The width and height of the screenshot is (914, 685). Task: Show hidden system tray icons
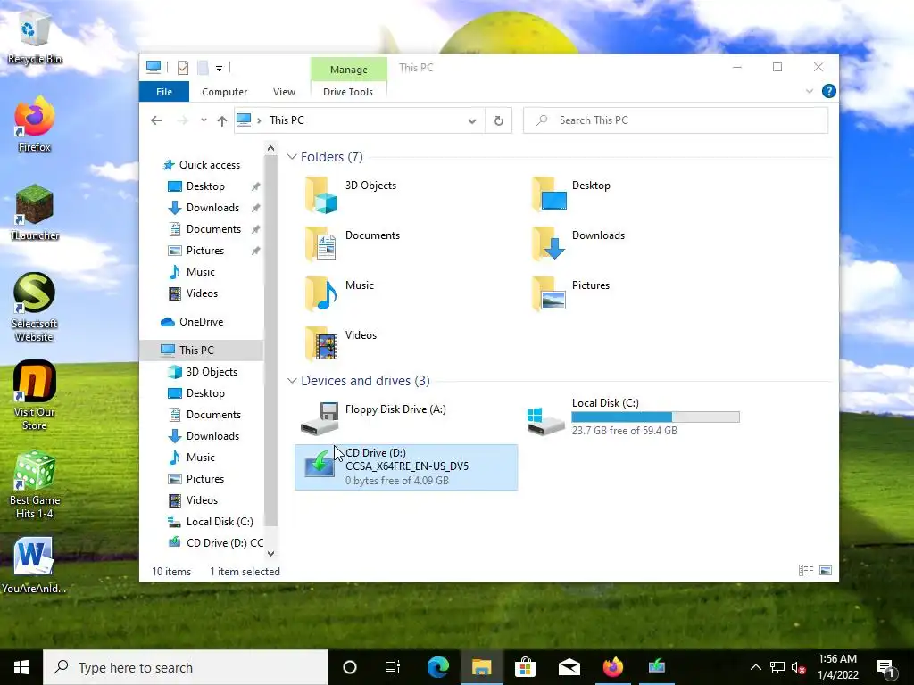tap(755, 667)
